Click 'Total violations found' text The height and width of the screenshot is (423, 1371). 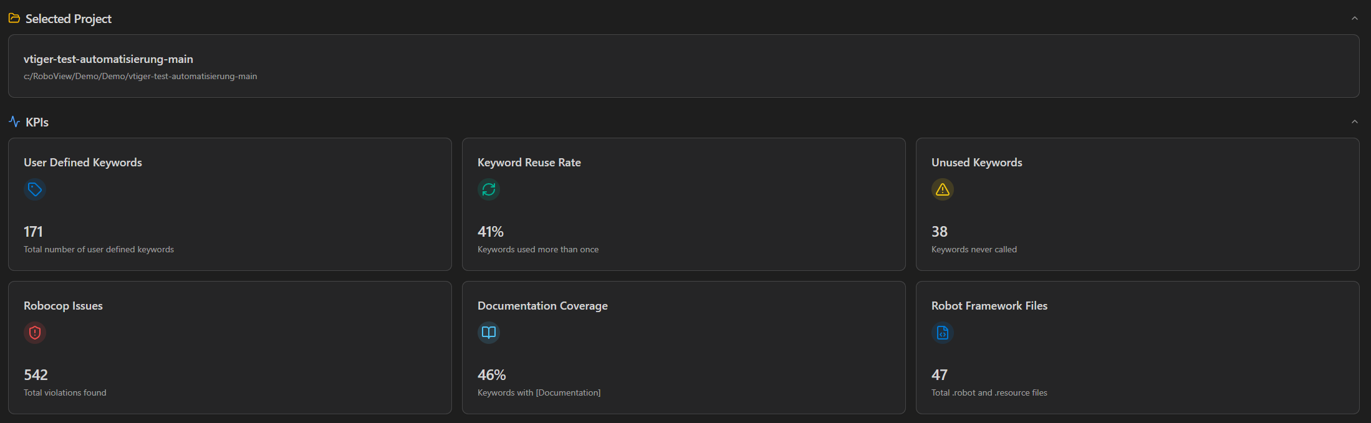pyautogui.click(x=65, y=392)
